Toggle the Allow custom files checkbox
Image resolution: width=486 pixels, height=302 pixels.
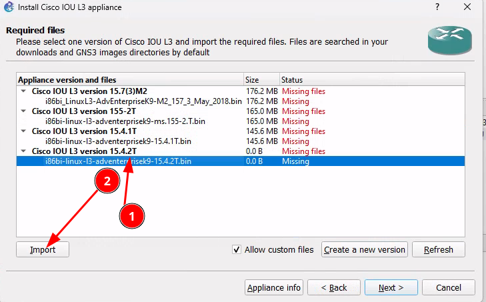click(x=237, y=249)
